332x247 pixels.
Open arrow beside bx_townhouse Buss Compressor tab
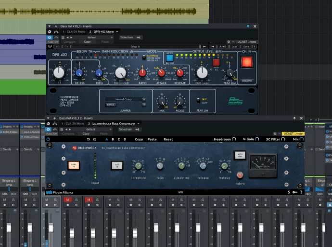[x=139, y=124]
